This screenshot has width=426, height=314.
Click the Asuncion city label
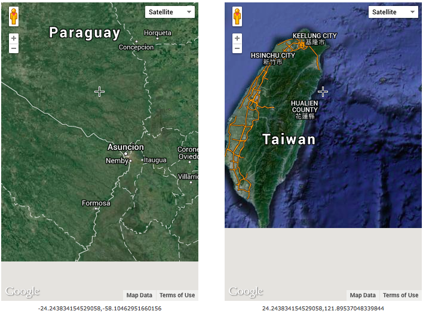[x=125, y=147]
